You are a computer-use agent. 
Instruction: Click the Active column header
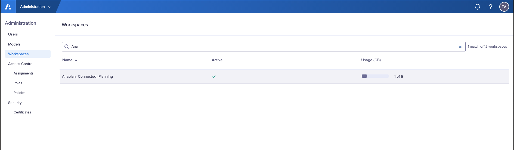[217, 60]
